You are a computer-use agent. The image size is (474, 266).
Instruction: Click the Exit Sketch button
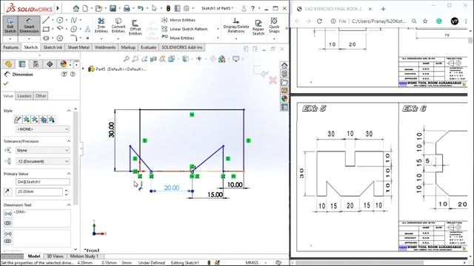click(10, 26)
